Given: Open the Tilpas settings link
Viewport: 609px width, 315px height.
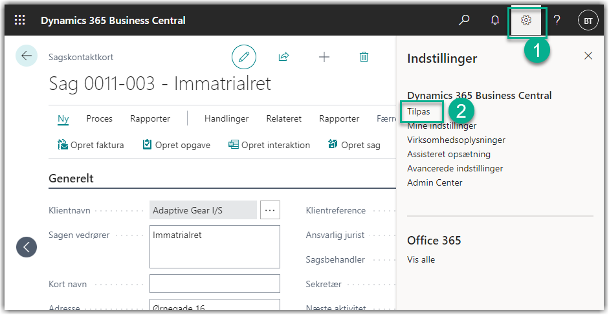Looking at the screenshot, I should pos(419,111).
